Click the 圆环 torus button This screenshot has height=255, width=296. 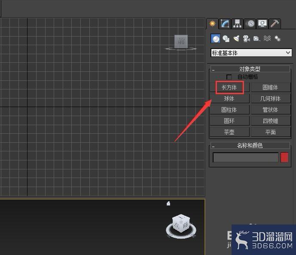click(x=229, y=121)
